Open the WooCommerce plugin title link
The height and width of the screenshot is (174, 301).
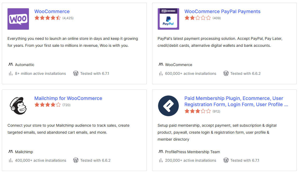pyautogui.click(x=52, y=11)
